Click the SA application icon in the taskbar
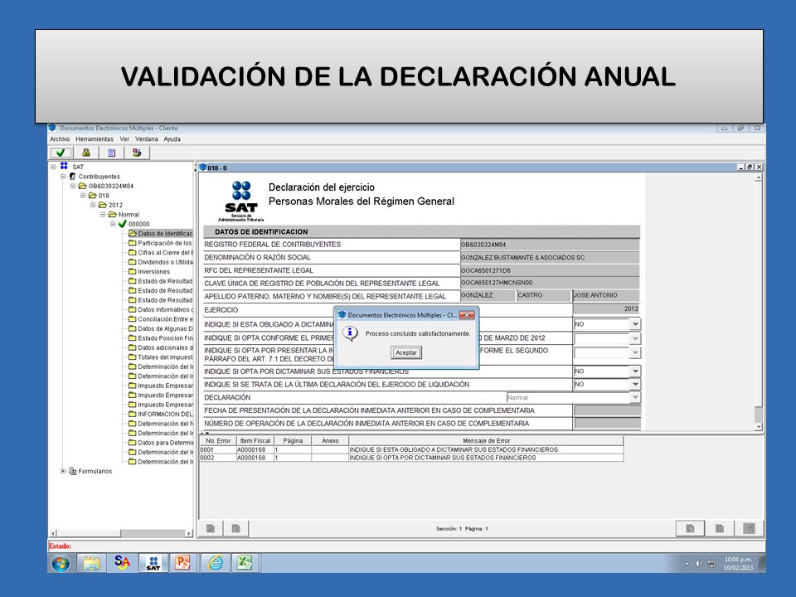The image size is (796, 597). 122,562
